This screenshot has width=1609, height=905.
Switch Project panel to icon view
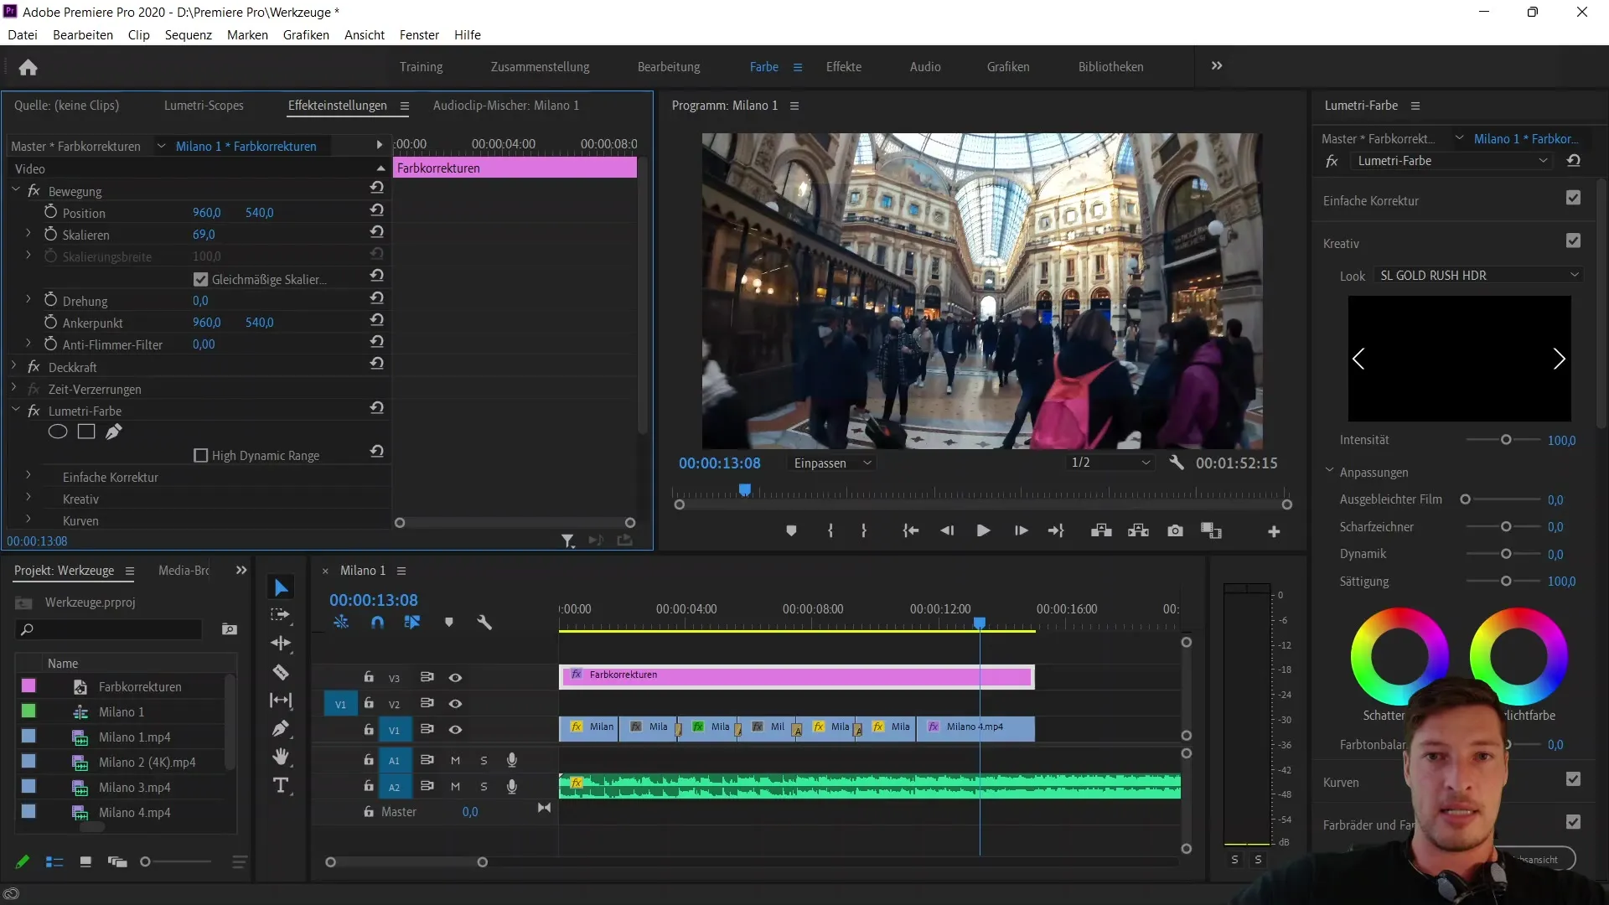click(85, 861)
